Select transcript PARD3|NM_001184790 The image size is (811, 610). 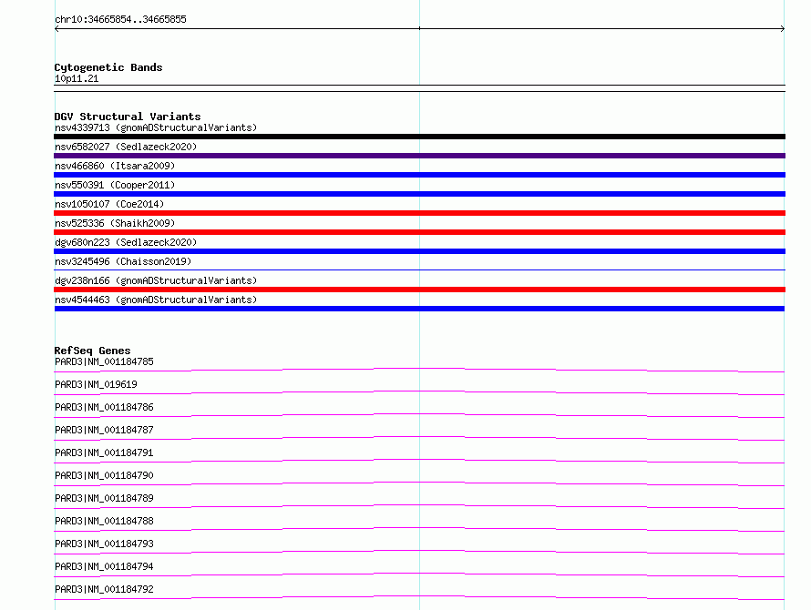[104, 475]
